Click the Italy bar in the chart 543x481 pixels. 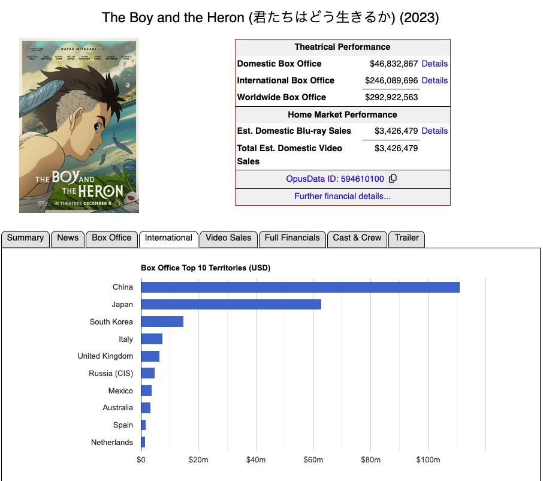point(152,339)
